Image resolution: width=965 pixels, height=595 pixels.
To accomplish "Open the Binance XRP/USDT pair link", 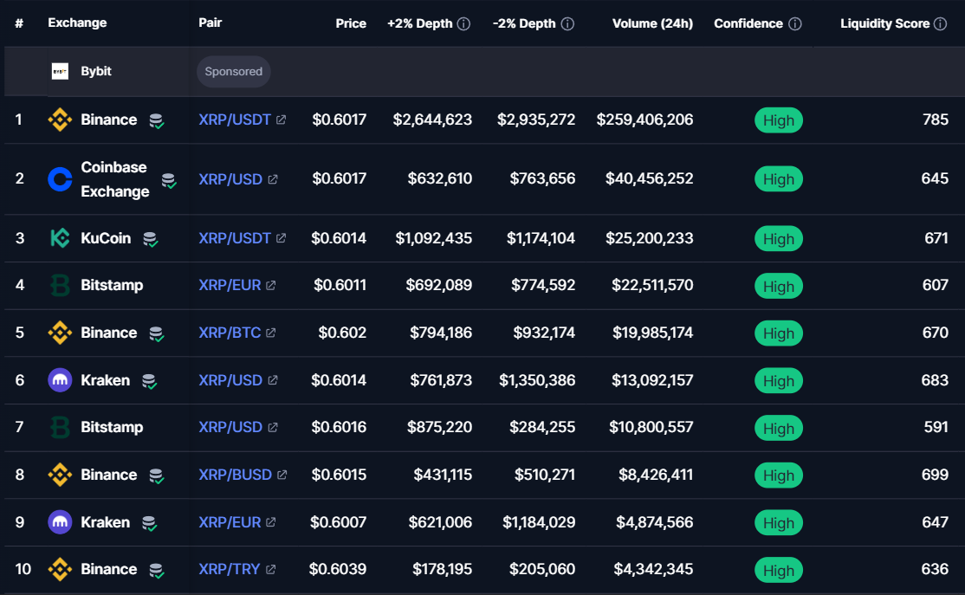I will pyautogui.click(x=235, y=120).
